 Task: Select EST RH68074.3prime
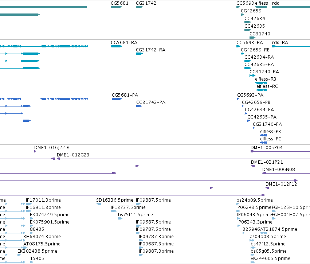pos(42,237)
